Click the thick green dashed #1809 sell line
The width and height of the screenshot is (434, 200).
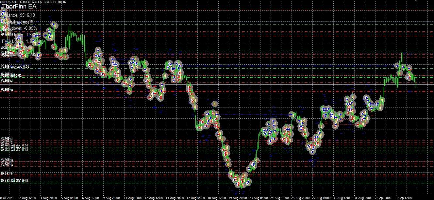(229, 77)
